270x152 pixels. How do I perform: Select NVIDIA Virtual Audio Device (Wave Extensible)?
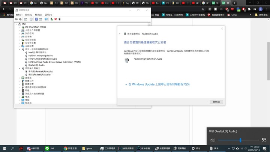(54, 62)
